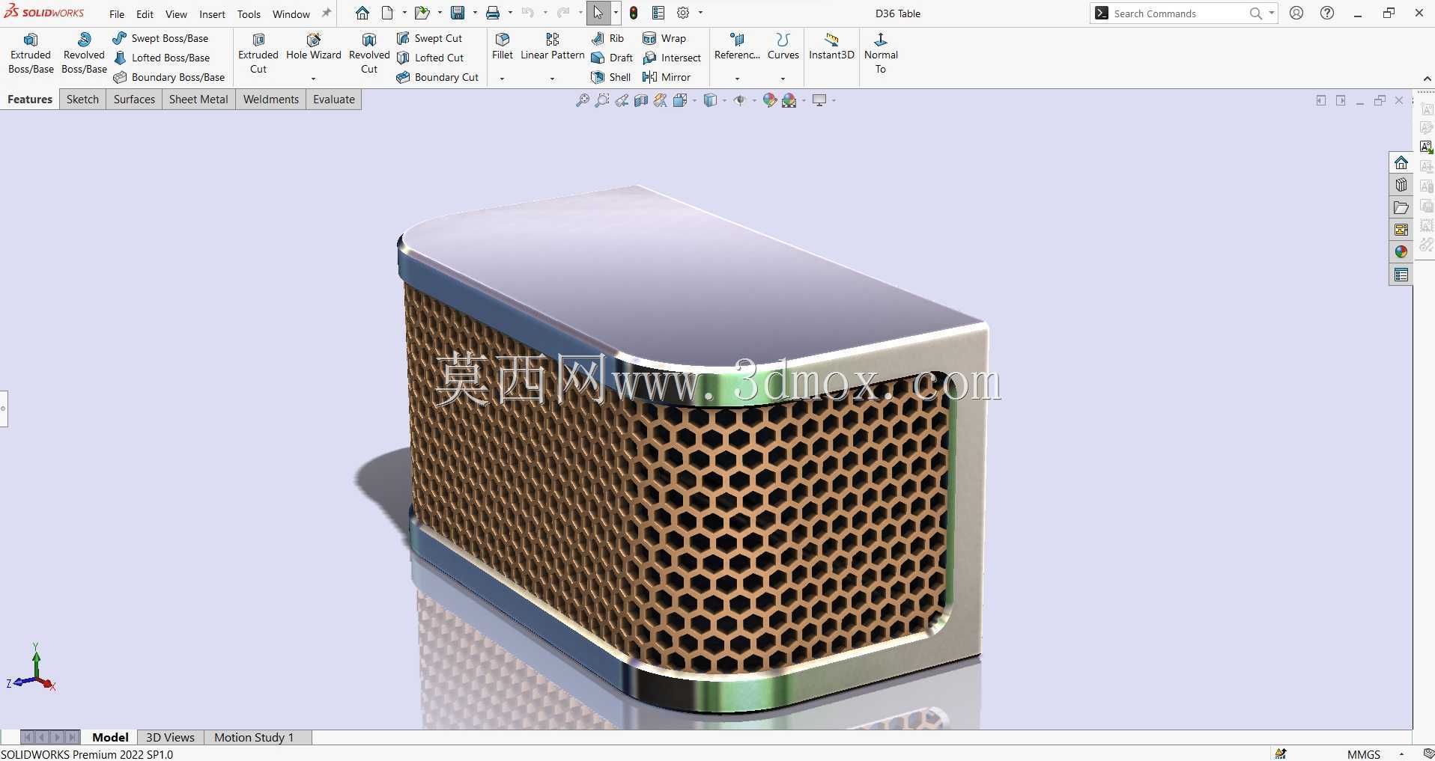The height and width of the screenshot is (761, 1435).
Task: Switch to the Sketch tab
Action: point(82,100)
